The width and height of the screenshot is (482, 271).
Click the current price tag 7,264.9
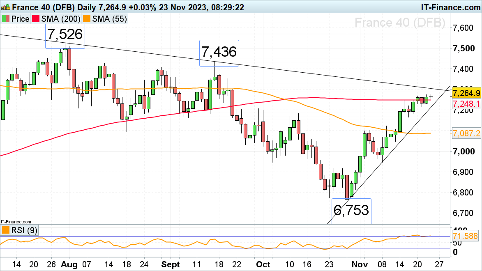(466, 93)
